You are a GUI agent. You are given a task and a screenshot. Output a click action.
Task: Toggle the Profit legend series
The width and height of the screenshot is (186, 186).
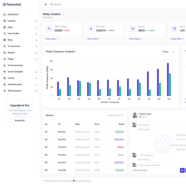tap(104, 102)
